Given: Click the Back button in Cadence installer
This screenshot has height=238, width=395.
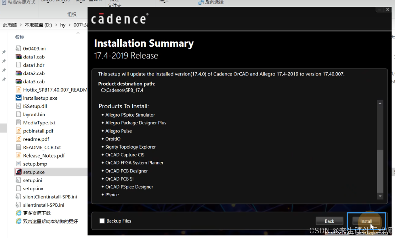Looking at the screenshot, I should coord(329,221).
